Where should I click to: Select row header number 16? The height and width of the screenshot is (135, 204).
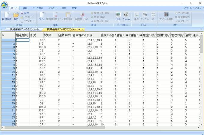[x=8, y=93]
